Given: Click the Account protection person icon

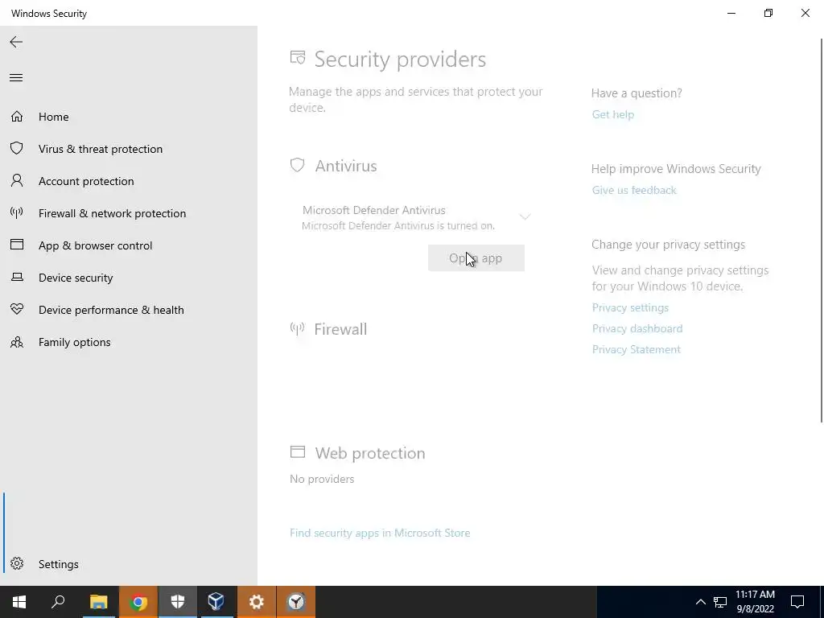Looking at the screenshot, I should pyautogui.click(x=17, y=181).
